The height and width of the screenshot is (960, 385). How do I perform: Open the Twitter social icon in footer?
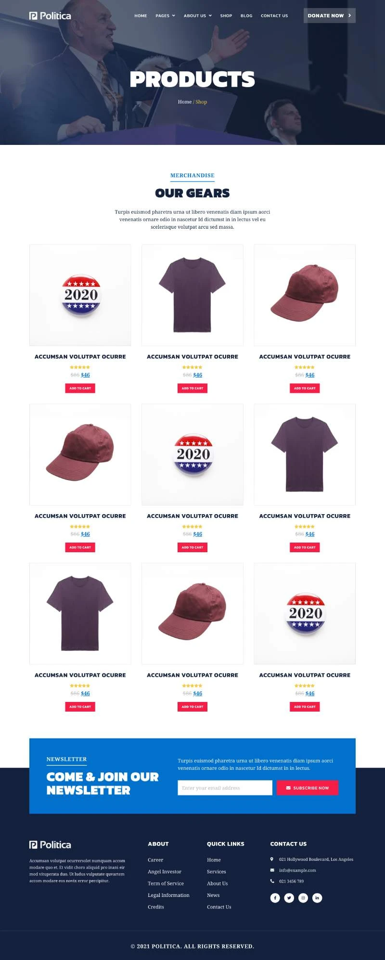tap(289, 897)
